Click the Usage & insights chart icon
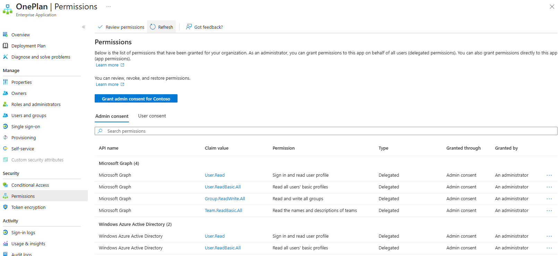The height and width of the screenshot is (256, 560). (5, 244)
